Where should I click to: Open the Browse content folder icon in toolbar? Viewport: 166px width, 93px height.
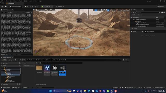[x=6, y=6]
